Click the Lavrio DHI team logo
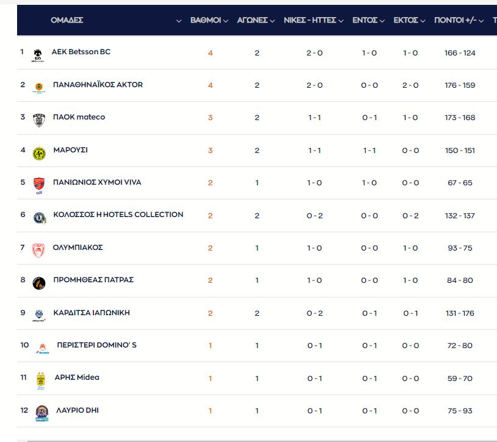This screenshot has height=442, width=497. (x=41, y=412)
